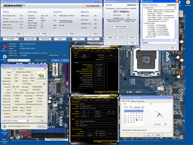This screenshot has width=193, height=145.
Task: Switch to the Validation tab in GPU-Z
Action: pyautogui.click(x=21, y=69)
